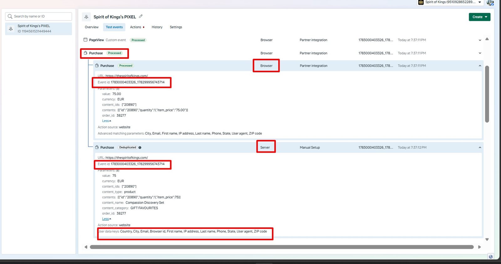501x264 pixels.
Task: Click the horizontal scrollbar thumb
Action: click(x=281, y=247)
